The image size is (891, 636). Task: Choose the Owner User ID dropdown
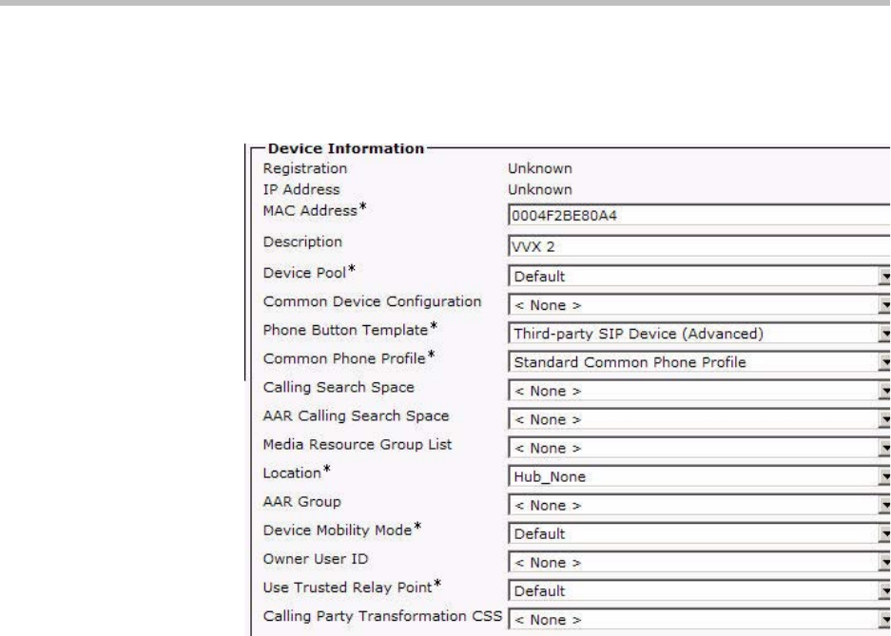[x=699, y=562]
